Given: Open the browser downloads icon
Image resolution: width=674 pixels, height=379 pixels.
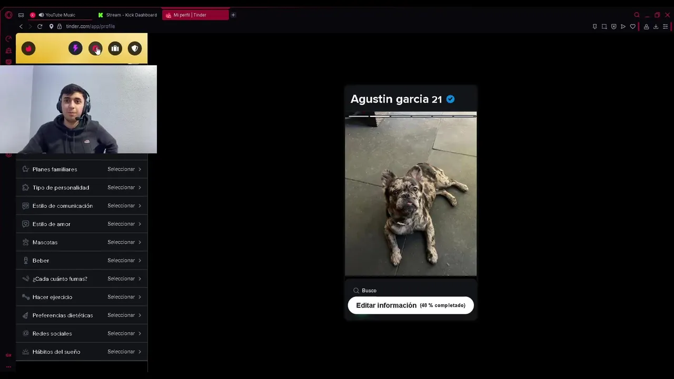Looking at the screenshot, I should 656,26.
